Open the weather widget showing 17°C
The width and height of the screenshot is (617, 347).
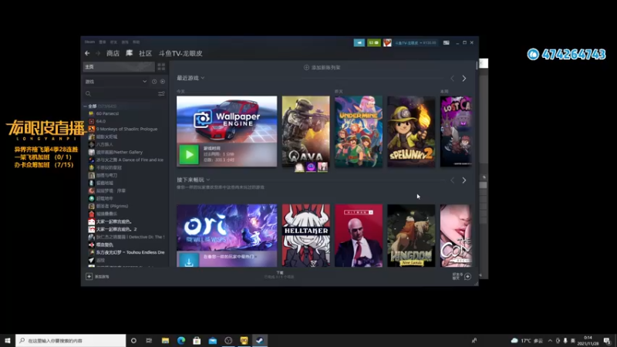coord(527,341)
